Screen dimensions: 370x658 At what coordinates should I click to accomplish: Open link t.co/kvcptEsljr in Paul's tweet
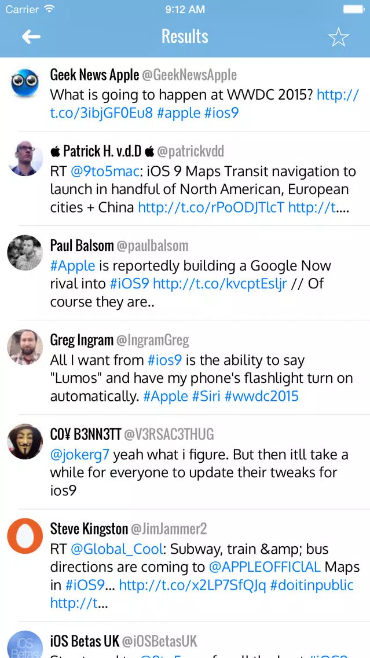[220, 284]
